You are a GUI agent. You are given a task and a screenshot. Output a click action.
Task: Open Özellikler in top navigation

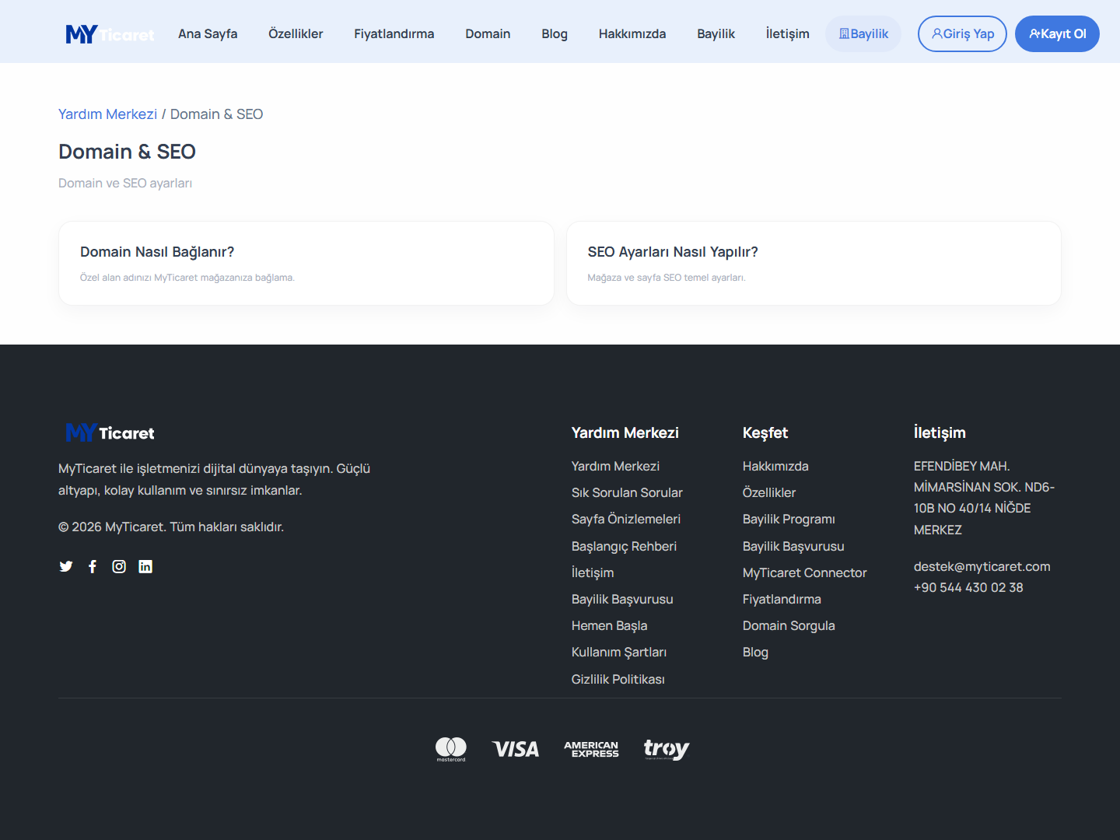coord(296,34)
